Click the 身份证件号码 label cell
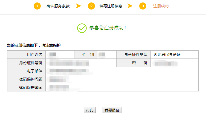 coord(27,63)
